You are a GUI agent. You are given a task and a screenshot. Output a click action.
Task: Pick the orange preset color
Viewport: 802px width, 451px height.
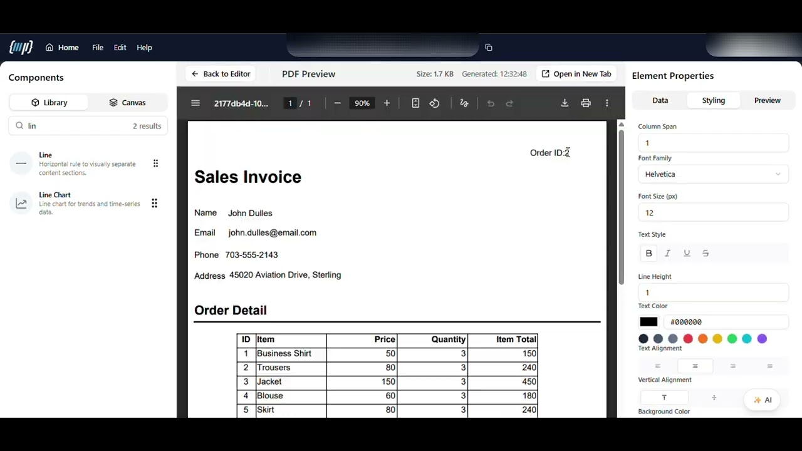(x=702, y=339)
